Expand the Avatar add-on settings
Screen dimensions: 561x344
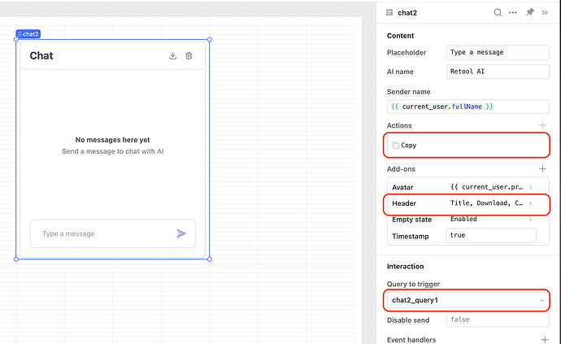tap(531, 187)
